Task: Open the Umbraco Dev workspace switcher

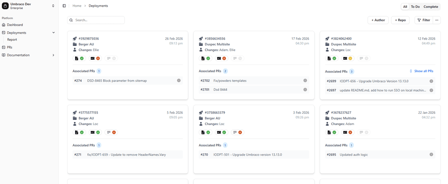Action: (53, 6)
